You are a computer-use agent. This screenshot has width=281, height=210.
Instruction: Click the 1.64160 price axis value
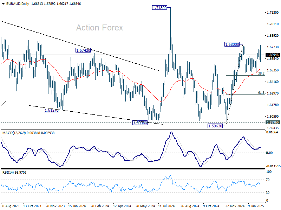pyautogui.click(x=273, y=82)
